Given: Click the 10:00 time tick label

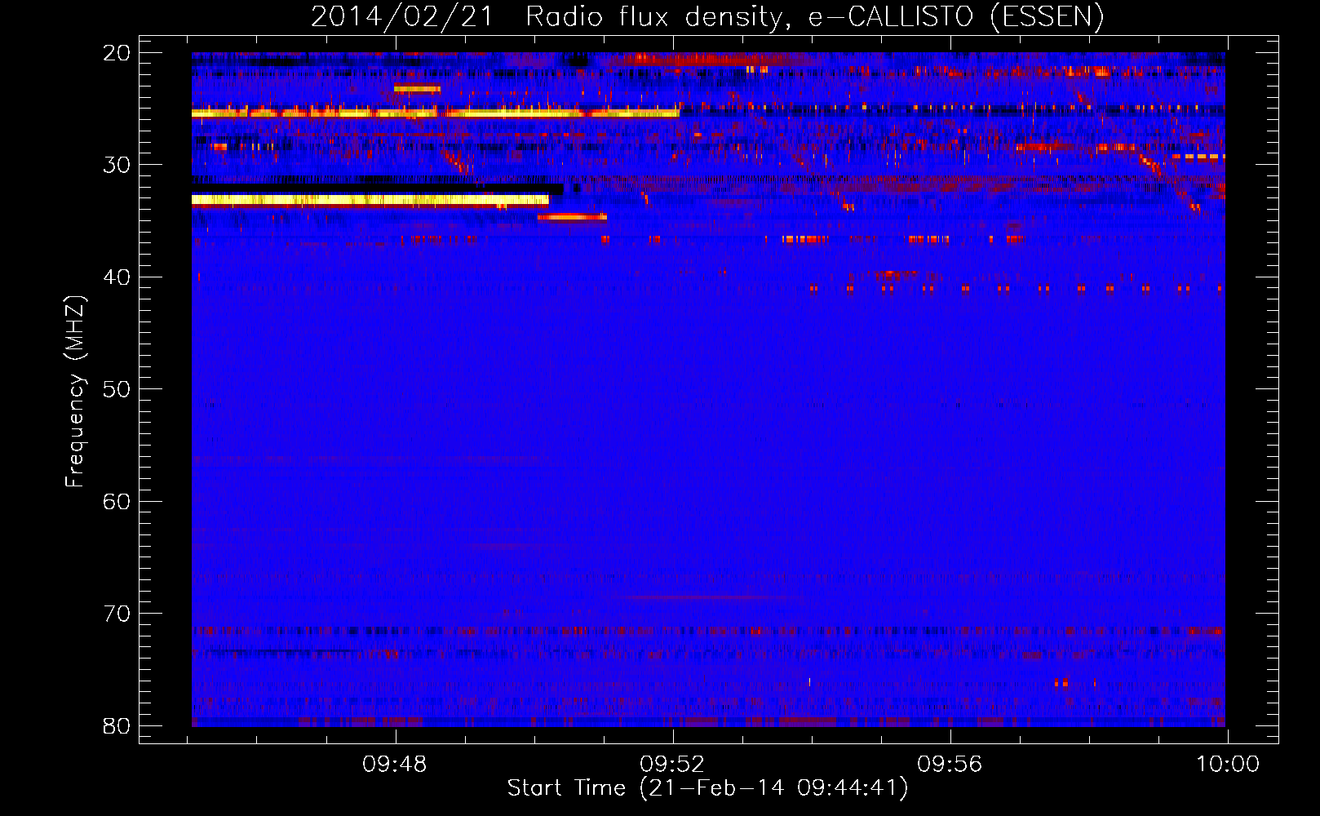Looking at the screenshot, I should 1228,765.
